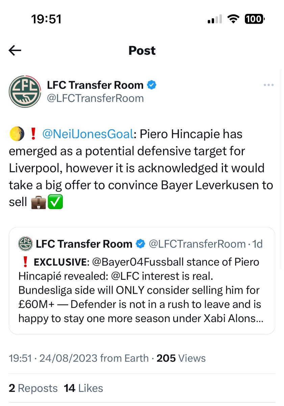Tap the 205 Views count
This screenshot has height=406, width=284.
tap(181, 358)
